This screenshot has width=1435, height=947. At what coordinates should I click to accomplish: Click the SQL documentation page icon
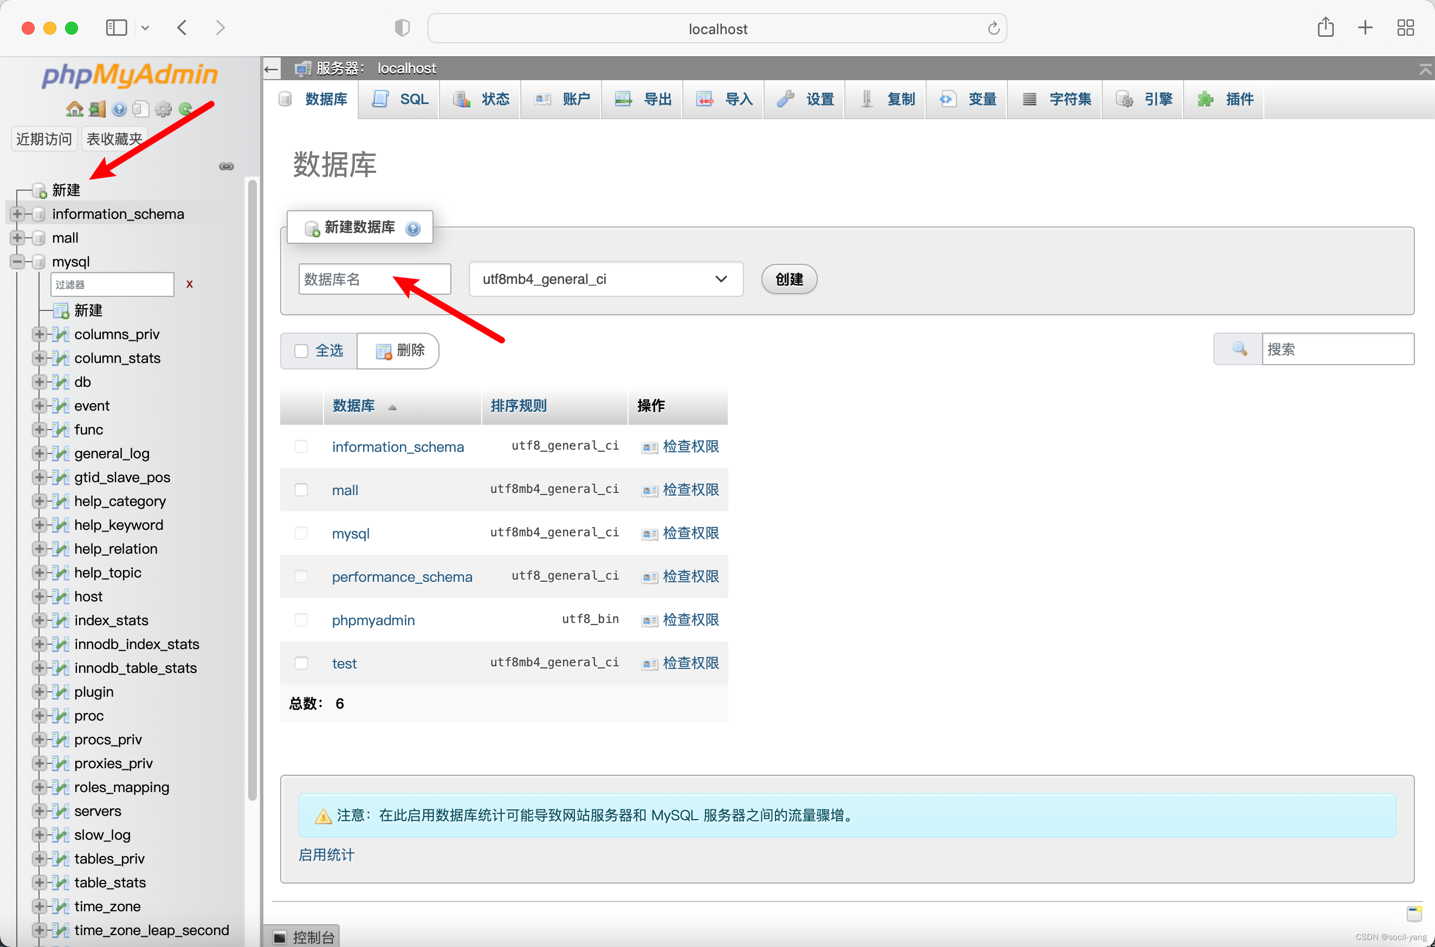point(141,109)
